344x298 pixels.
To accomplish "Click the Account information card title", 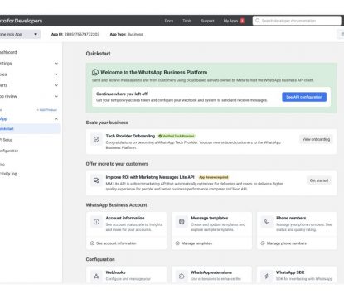I will 125,218.
